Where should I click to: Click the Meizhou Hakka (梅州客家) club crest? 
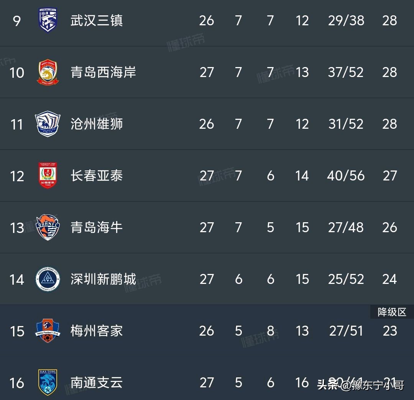tap(48, 331)
